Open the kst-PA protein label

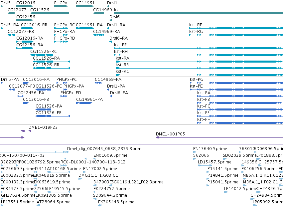pyautogui.click(x=204, y=93)
